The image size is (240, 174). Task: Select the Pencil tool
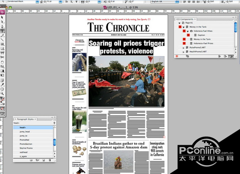[2, 36]
